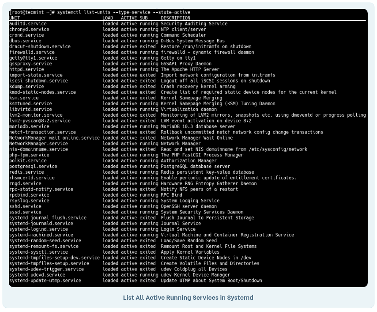Select kdump.service unit name
Image resolution: width=377 pixels, height=312 pixels.
click(x=27, y=87)
